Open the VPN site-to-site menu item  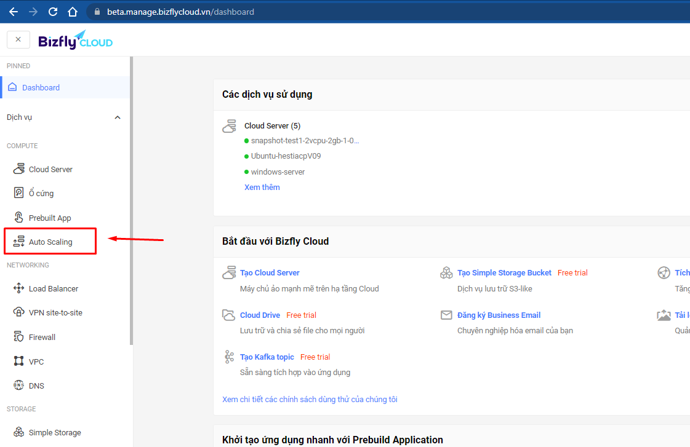point(55,312)
